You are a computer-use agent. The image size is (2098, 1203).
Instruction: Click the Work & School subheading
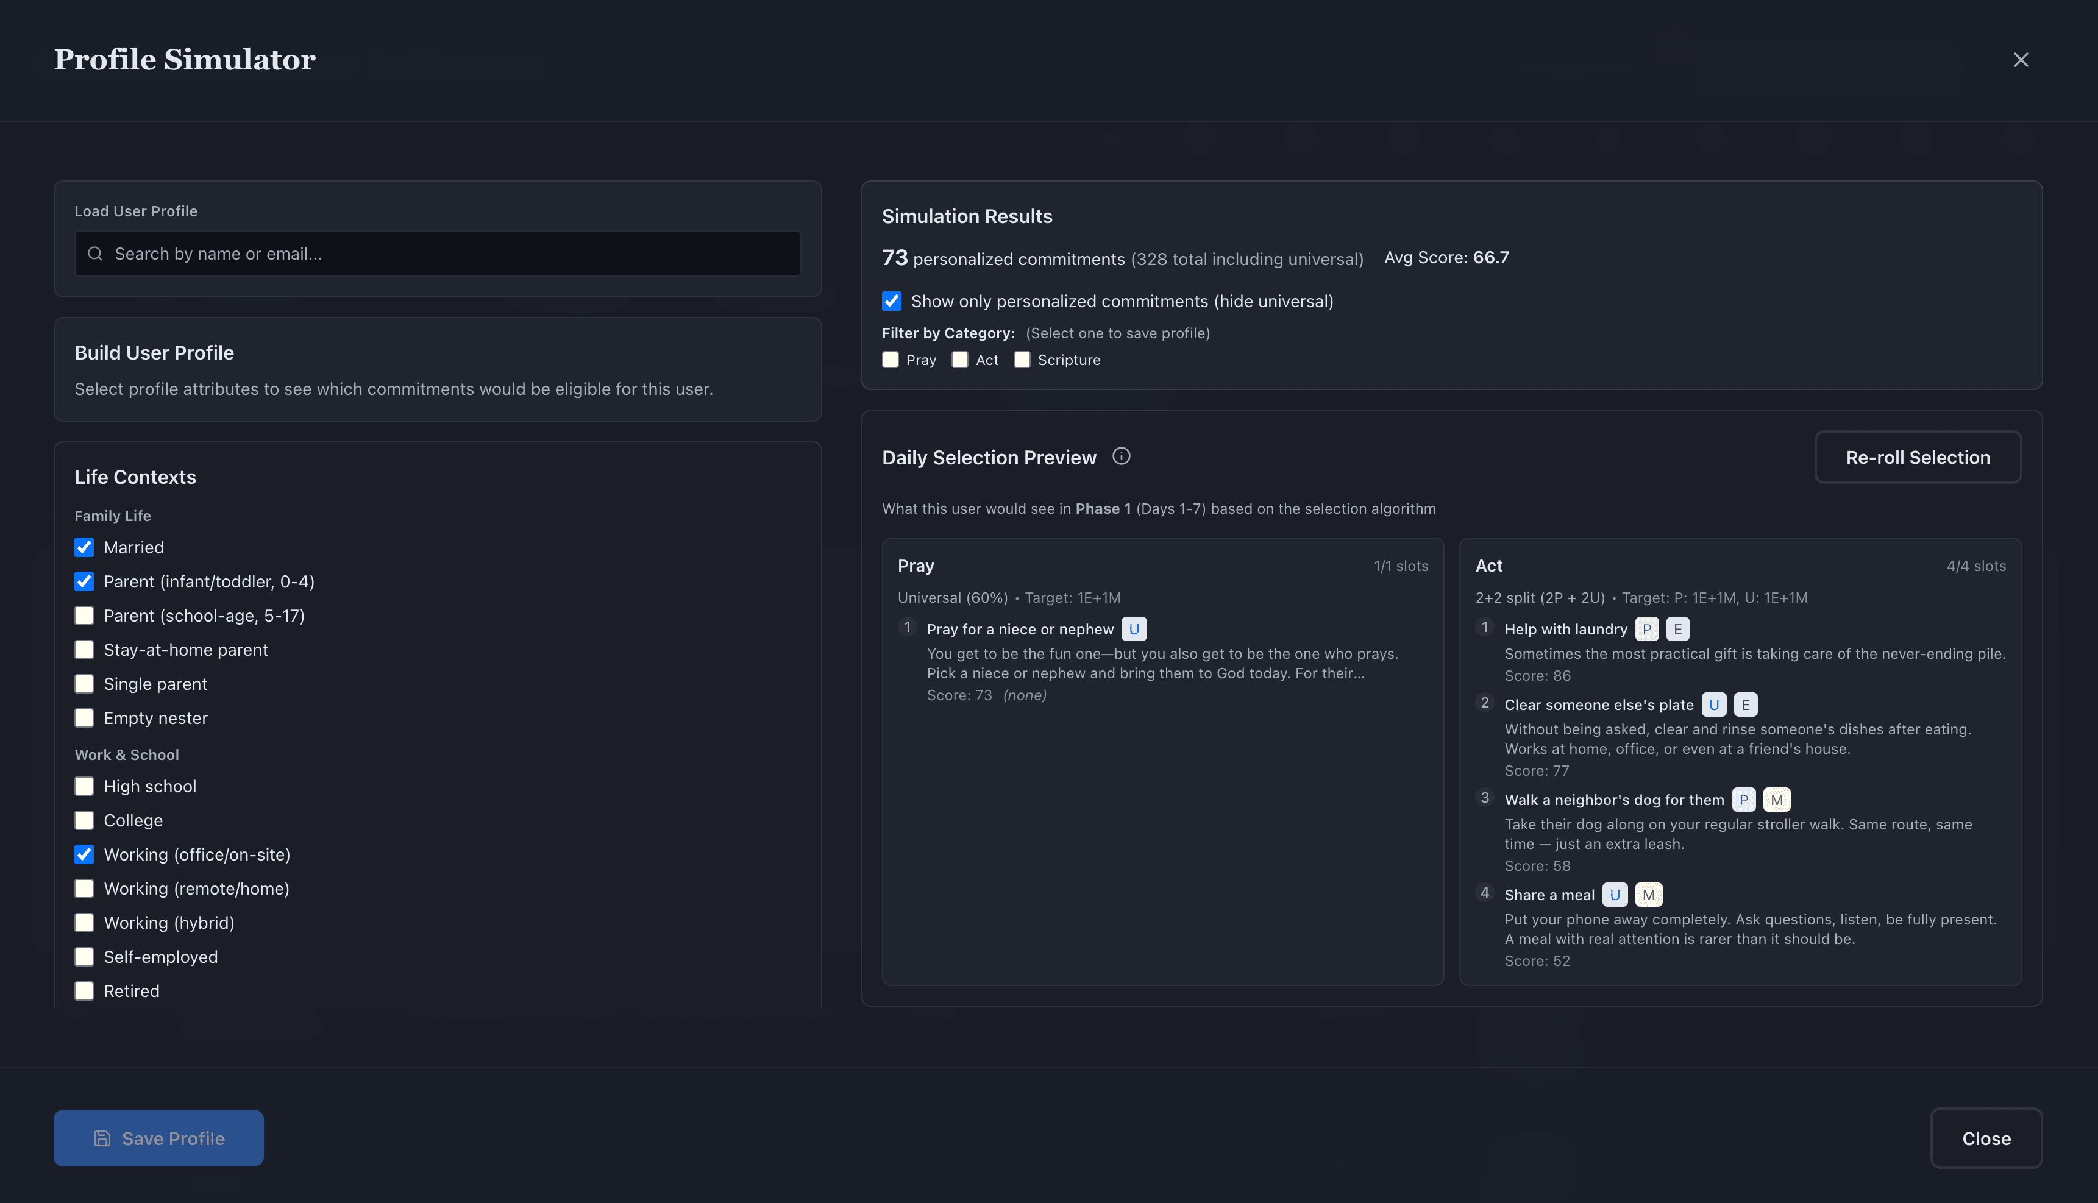126,754
